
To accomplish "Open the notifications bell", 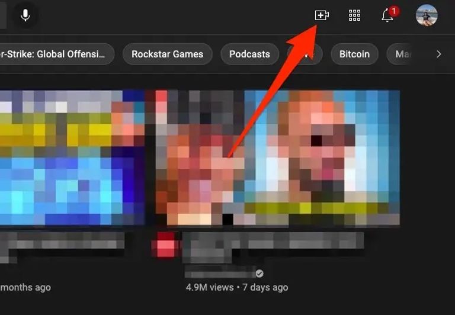I will click(387, 16).
